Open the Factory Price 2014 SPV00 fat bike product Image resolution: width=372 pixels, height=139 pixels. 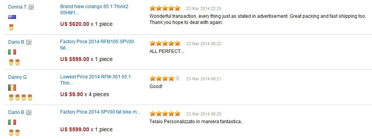pos(100,112)
